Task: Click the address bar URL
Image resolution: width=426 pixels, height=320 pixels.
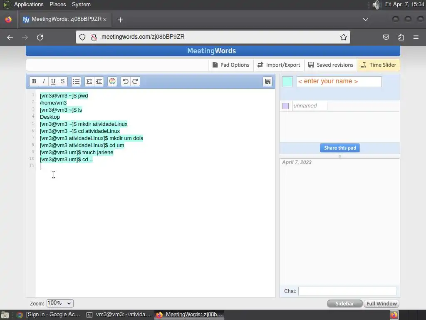Action: pyautogui.click(x=143, y=37)
